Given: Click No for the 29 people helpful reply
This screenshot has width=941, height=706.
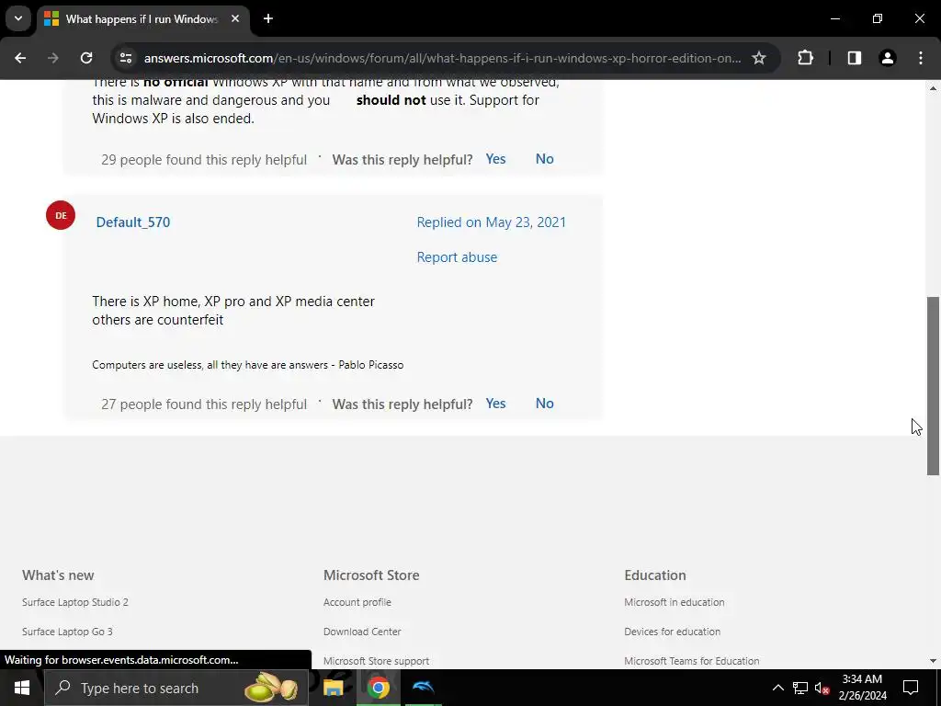Looking at the screenshot, I should pyautogui.click(x=544, y=159).
